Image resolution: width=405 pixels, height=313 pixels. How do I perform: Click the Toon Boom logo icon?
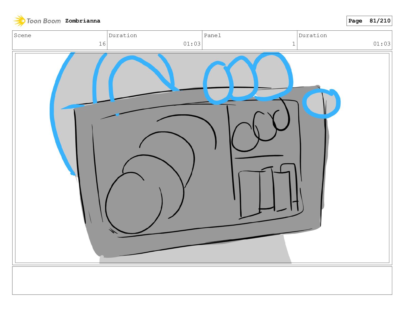click(x=19, y=21)
